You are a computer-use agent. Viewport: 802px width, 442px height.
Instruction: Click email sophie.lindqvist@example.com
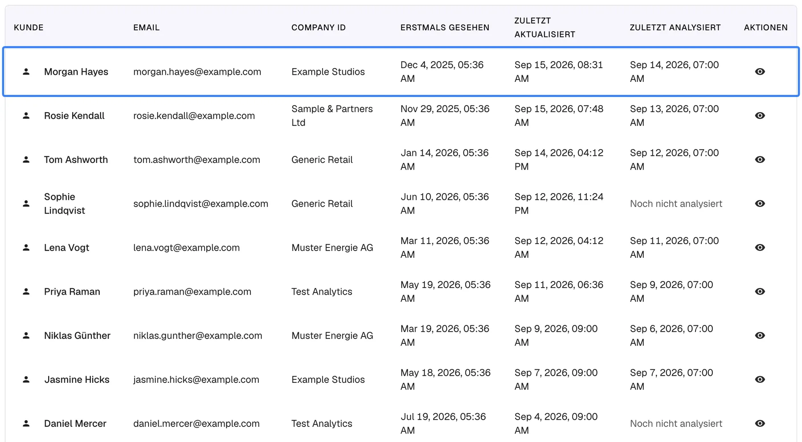200,203
